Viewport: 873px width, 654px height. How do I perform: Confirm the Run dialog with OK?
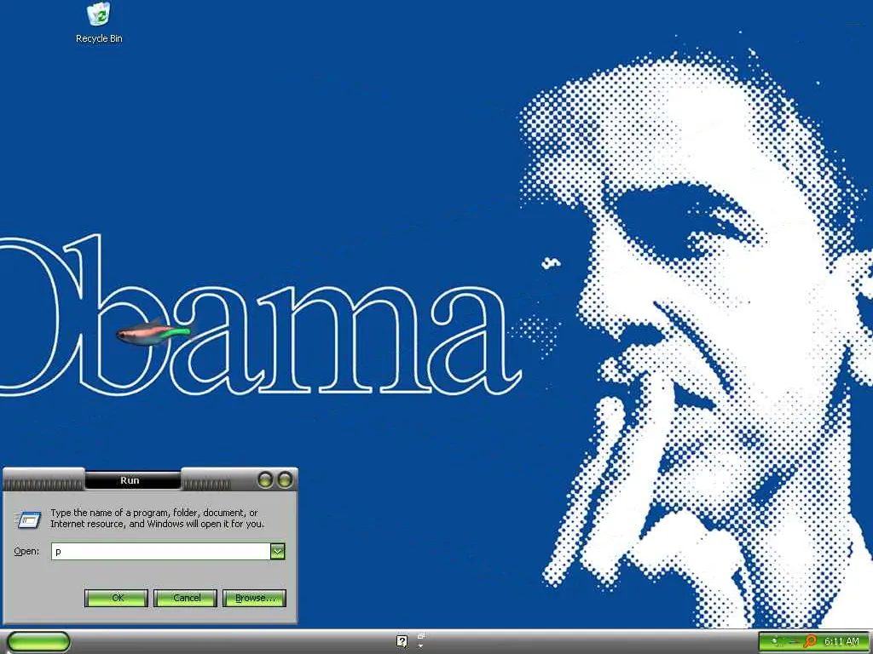pyautogui.click(x=116, y=598)
